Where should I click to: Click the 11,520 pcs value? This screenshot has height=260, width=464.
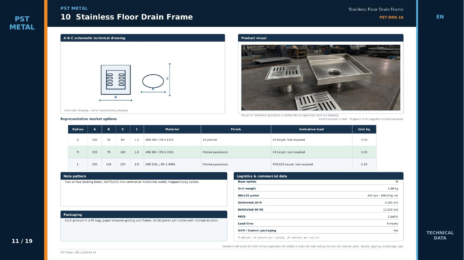pyautogui.click(x=390, y=210)
